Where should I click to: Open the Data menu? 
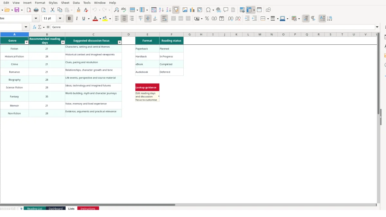pos(76,3)
